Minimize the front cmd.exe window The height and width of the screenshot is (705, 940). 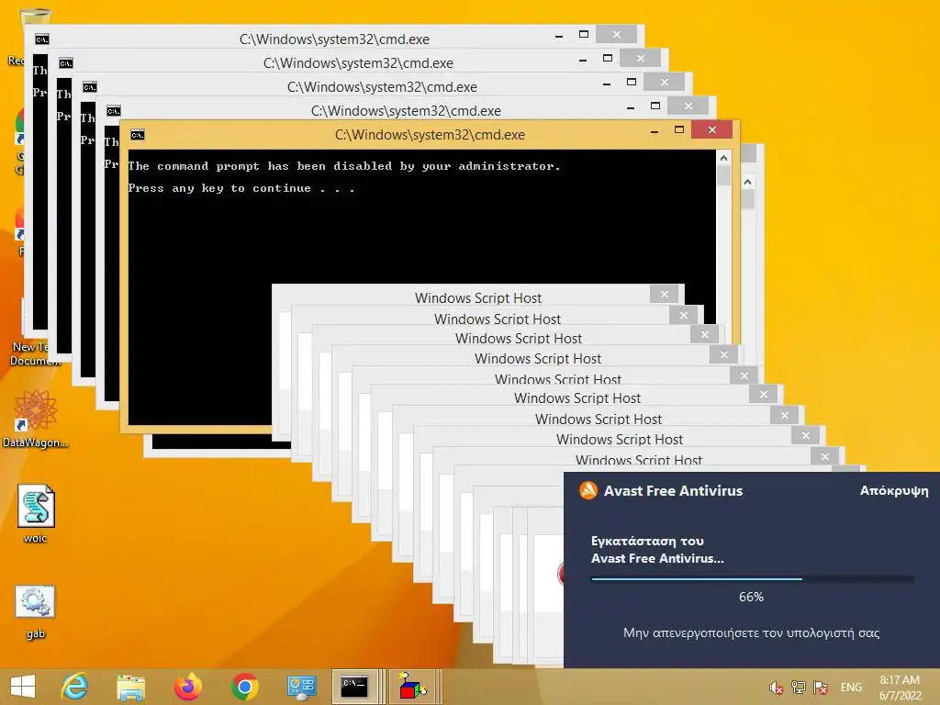(655, 130)
